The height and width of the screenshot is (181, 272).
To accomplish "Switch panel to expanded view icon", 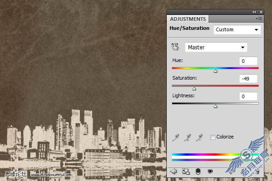I will [x=186, y=171].
